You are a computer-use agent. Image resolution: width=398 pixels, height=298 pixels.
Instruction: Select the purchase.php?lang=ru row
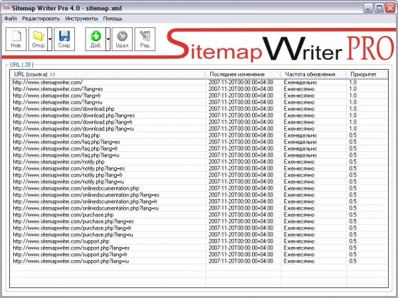point(200,234)
